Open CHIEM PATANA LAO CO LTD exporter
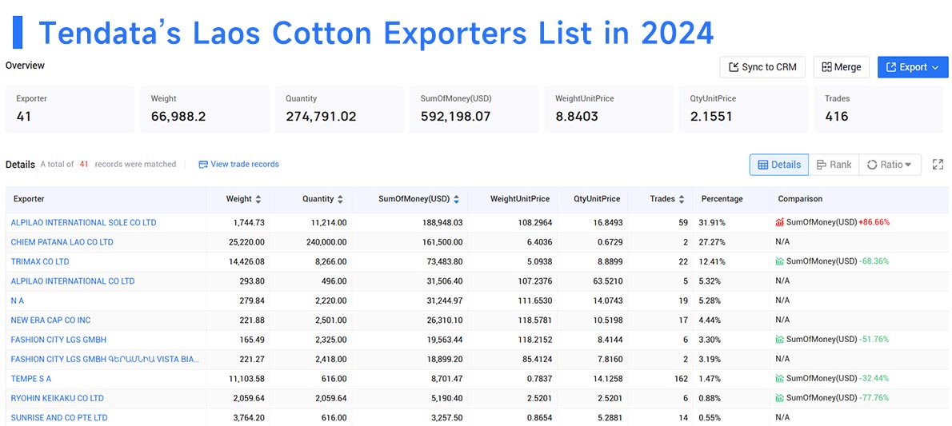 62,242
